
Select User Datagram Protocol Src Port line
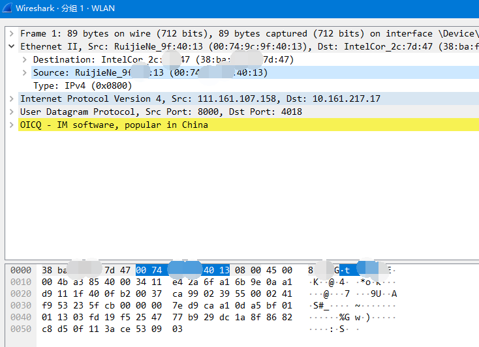pos(249,112)
